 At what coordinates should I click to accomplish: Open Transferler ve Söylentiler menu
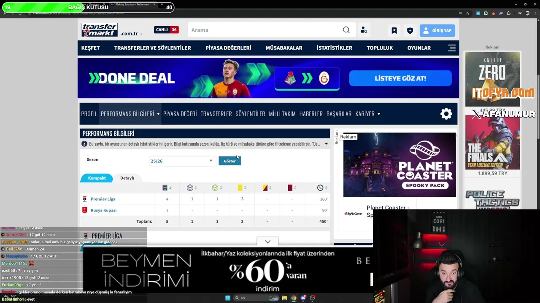pyautogui.click(x=152, y=48)
